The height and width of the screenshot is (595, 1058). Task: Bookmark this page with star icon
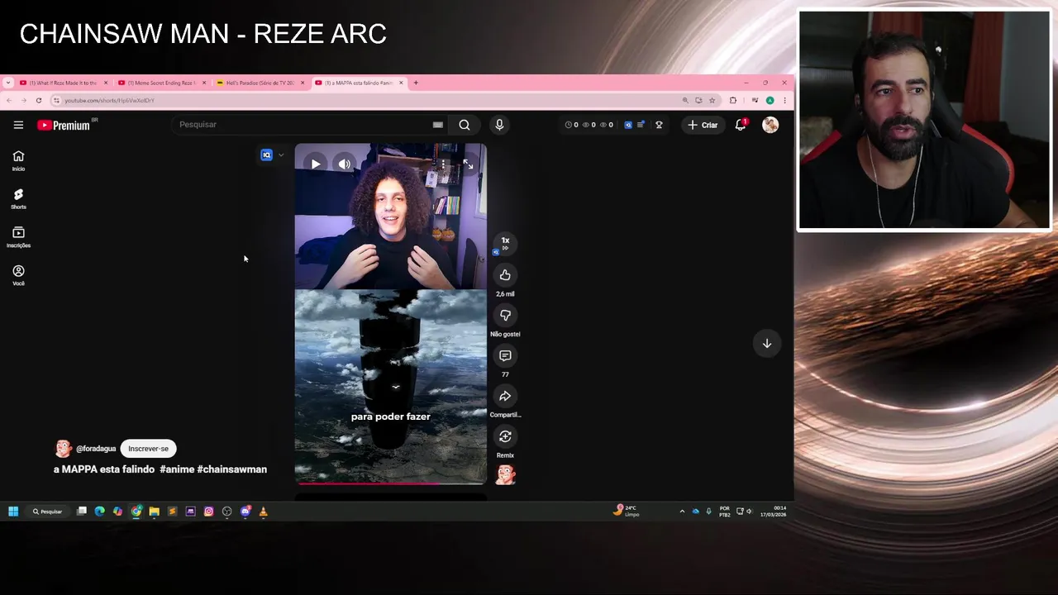(x=712, y=100)
